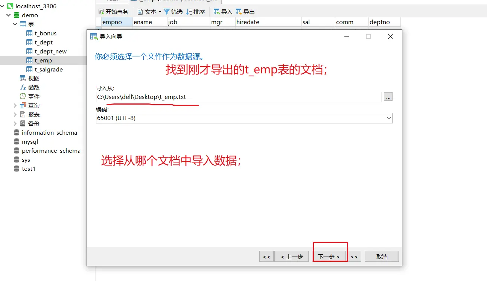Select the t_bonus table icon

[29, 33]
